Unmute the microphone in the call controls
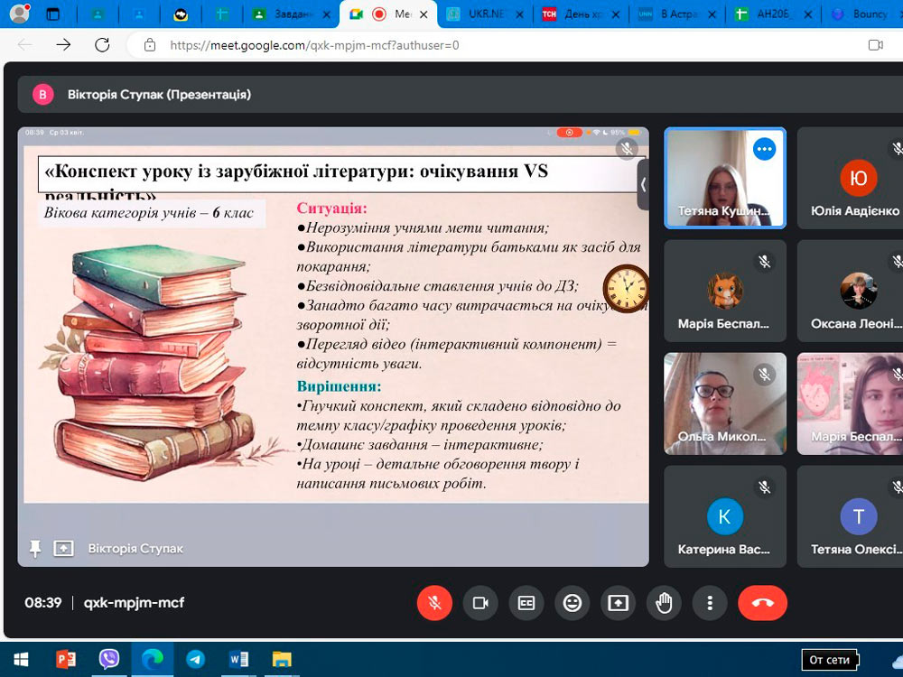This screenshot has width=903, height=677. 434,603
